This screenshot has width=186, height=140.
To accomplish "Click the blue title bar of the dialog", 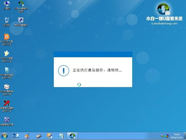I will (93, 54).
